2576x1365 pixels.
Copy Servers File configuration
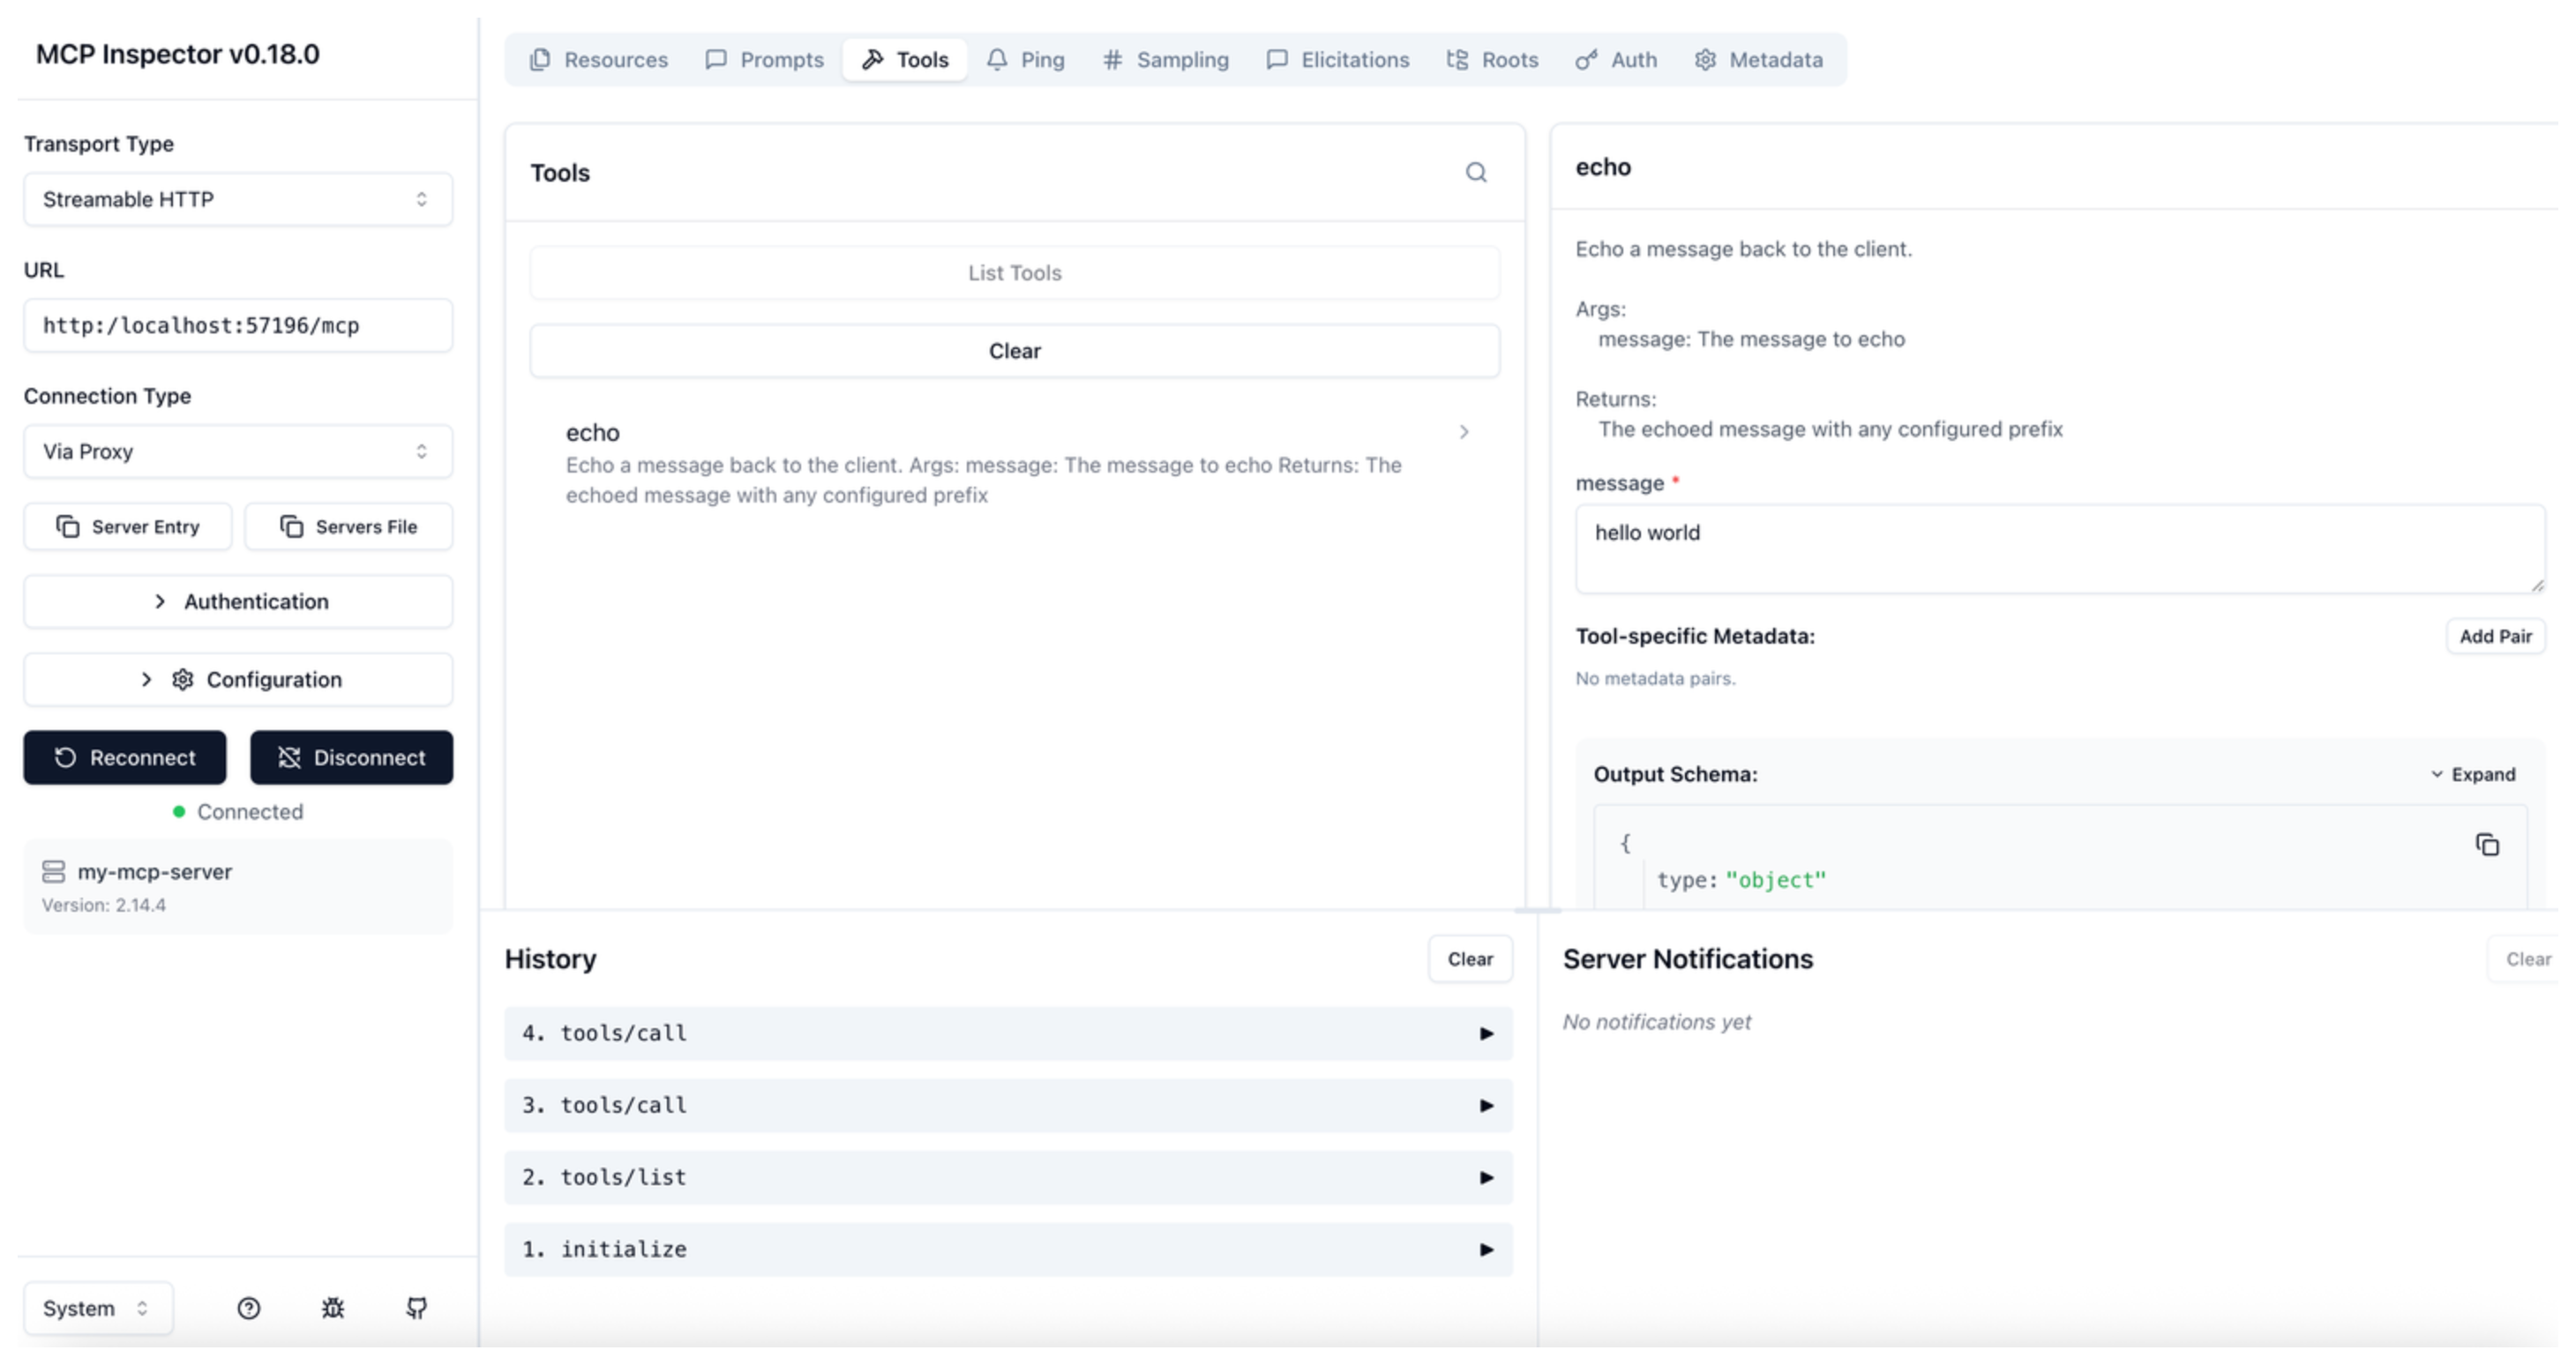click(x=349, y=526)
